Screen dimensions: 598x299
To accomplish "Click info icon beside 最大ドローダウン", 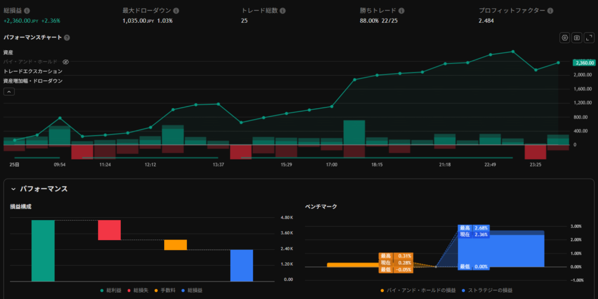I will (176, 11).
